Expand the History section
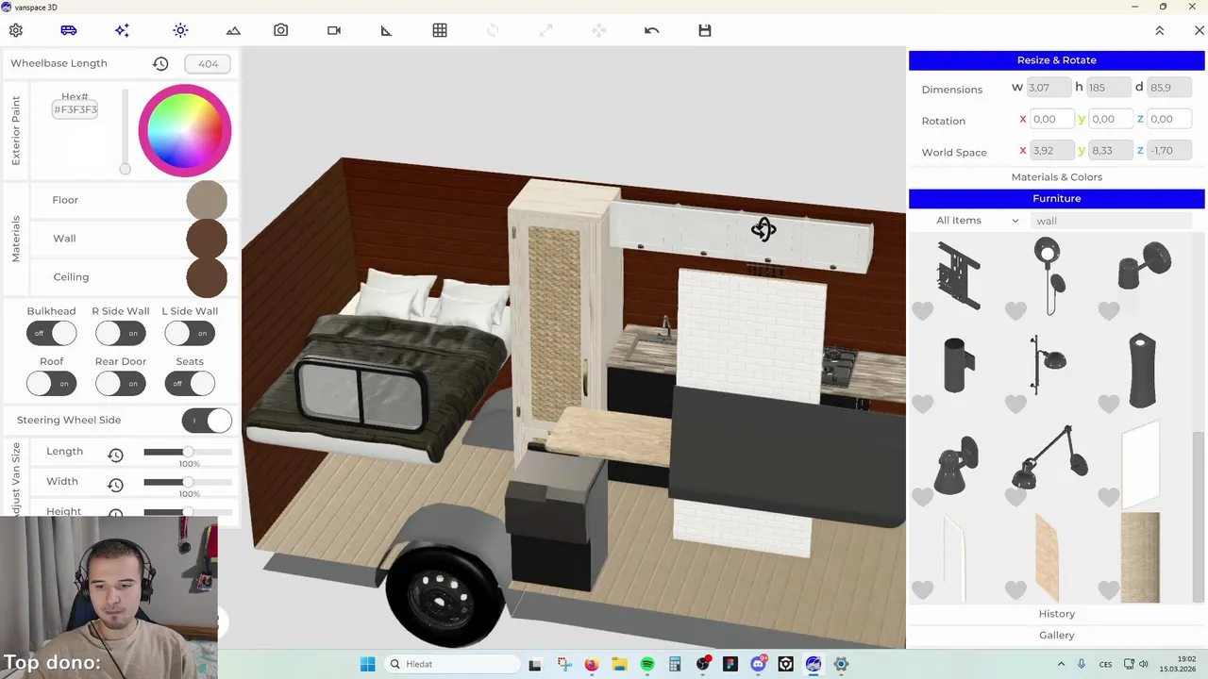Image resolution: width=1208 pixels, height=679 pixels. pyautogui.click(x=1057, y=614)
